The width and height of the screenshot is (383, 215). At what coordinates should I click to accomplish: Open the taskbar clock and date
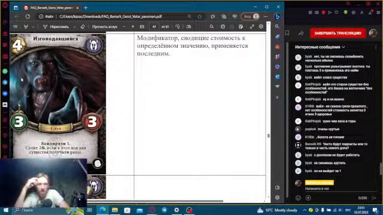click(361, 210)
